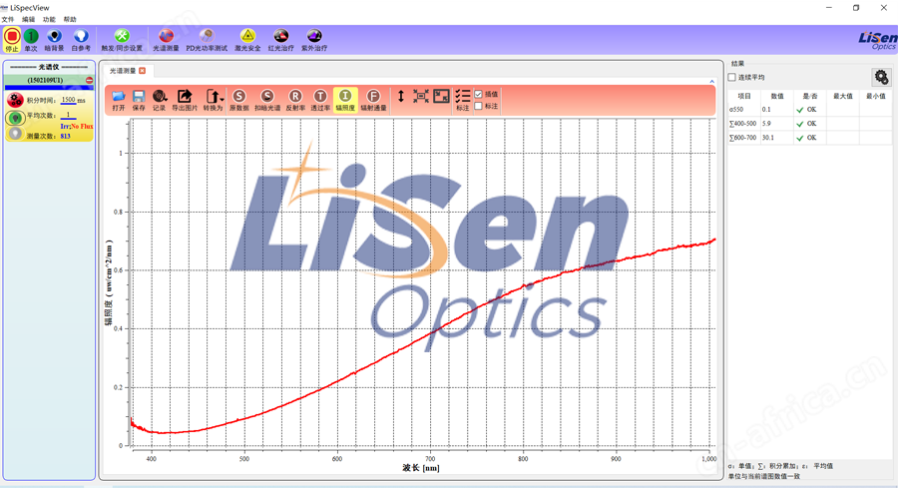Viewport: 898px width, 488px height.
Task: Click 项目 column header
Action: [x=744, y=96]
